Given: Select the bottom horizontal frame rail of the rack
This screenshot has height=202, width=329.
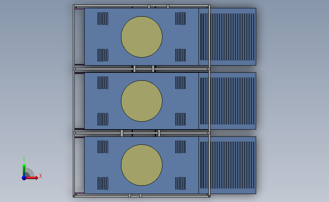Looking at the screenshot, I should 142,196.
